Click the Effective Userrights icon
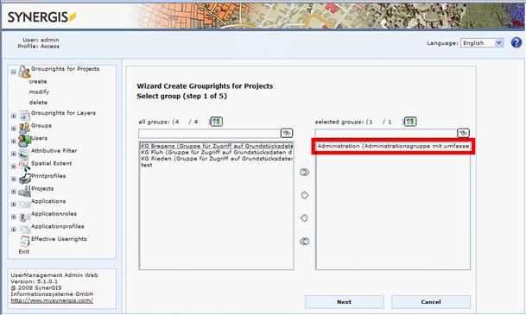Image resolution: width=526 pixels, height=315 pixels. click(24, 242)
